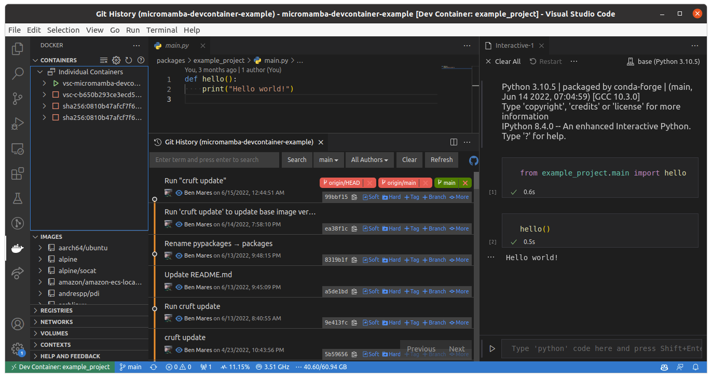Viewport: 712px width, 378px height.
Task: Click Dev Container: example_project status item
Action: pyautogui.click(x=61, y=367)
